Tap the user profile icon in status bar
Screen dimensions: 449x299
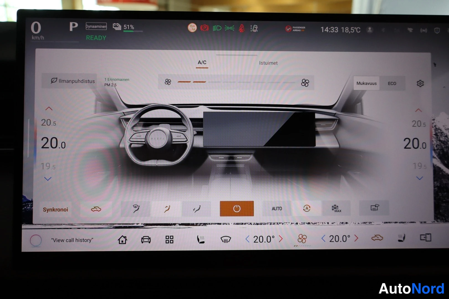click(x=370, y=30)
